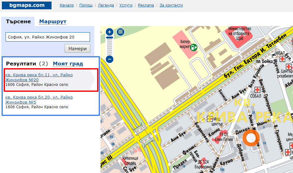Zoom out with the minus button

click(x=110, y=59)
